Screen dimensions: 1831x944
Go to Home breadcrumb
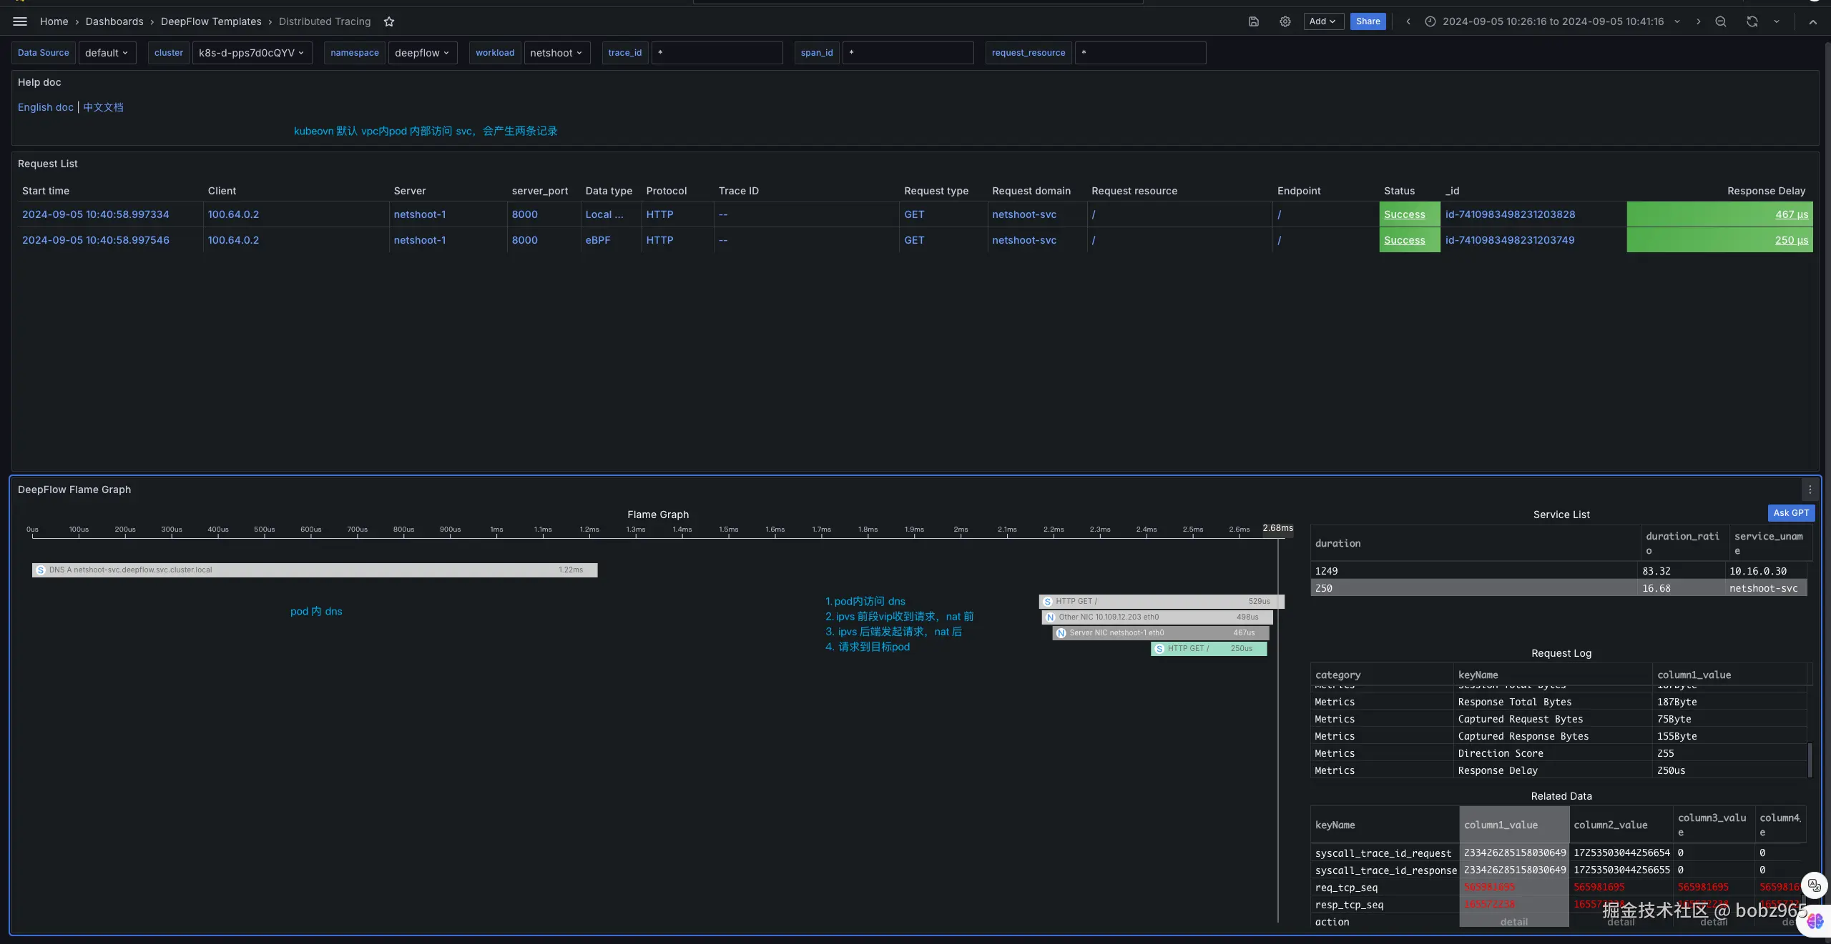54,21
